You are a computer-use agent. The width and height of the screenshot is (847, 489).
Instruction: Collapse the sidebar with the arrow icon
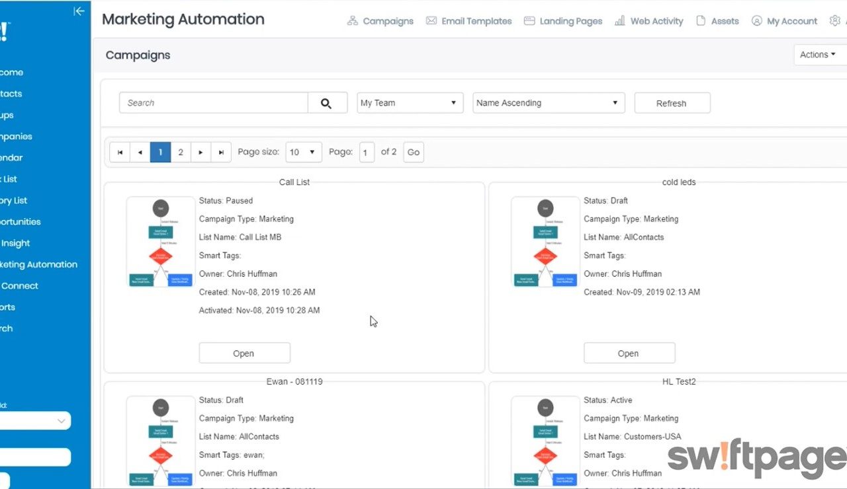coord(79,11)
